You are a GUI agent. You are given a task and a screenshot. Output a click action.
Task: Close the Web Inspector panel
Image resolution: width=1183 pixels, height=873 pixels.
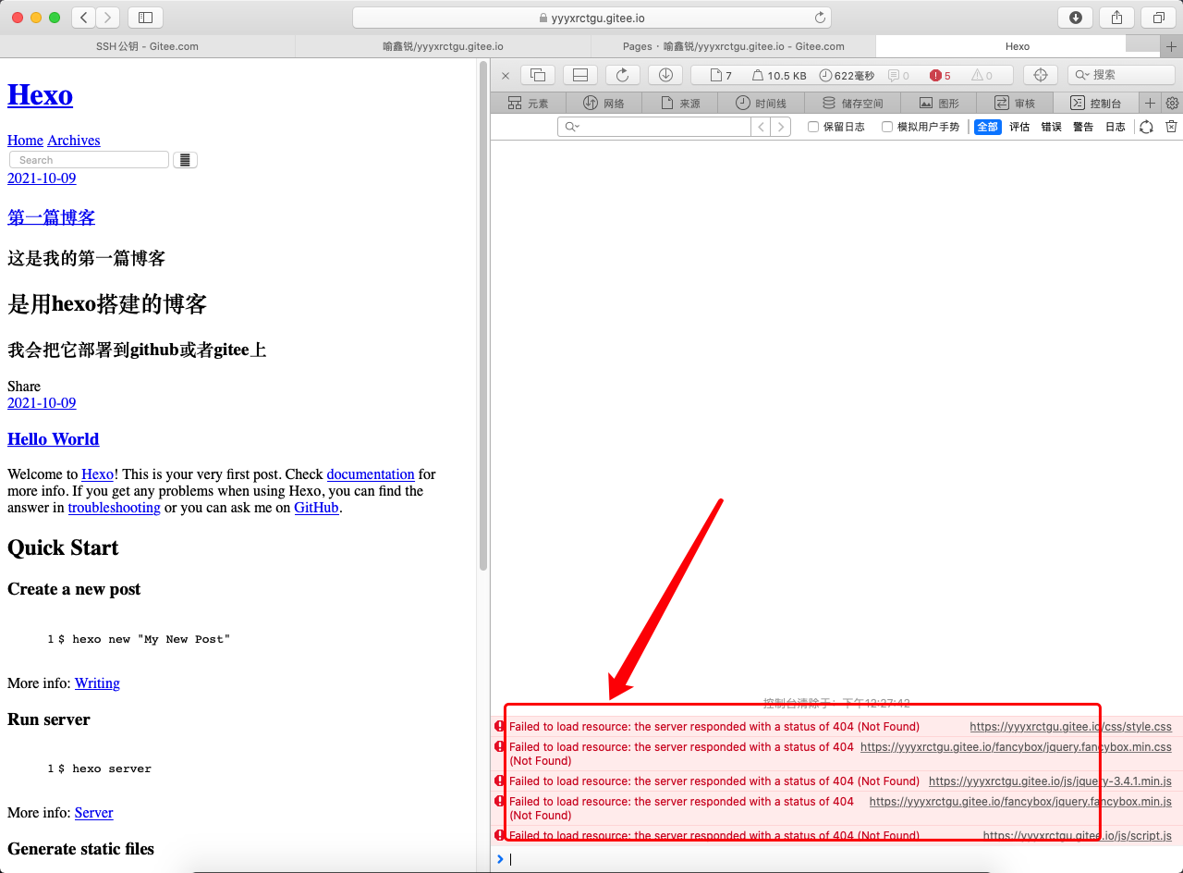506,76
